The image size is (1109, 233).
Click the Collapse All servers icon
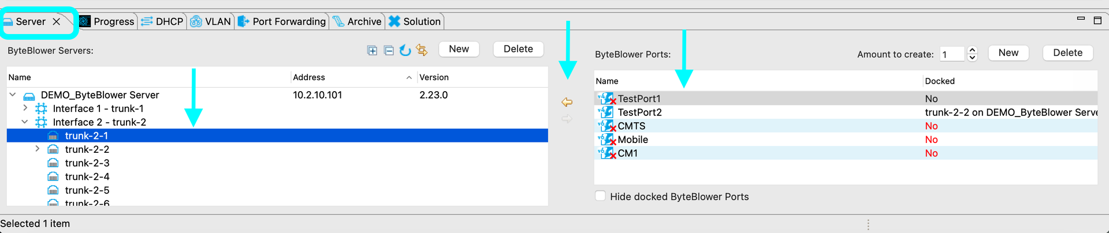click(x=389, y=51)
